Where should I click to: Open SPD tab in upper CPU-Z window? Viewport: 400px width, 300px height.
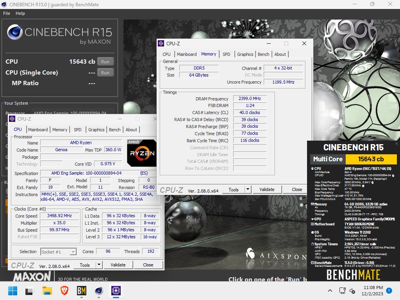coord(227,54)
